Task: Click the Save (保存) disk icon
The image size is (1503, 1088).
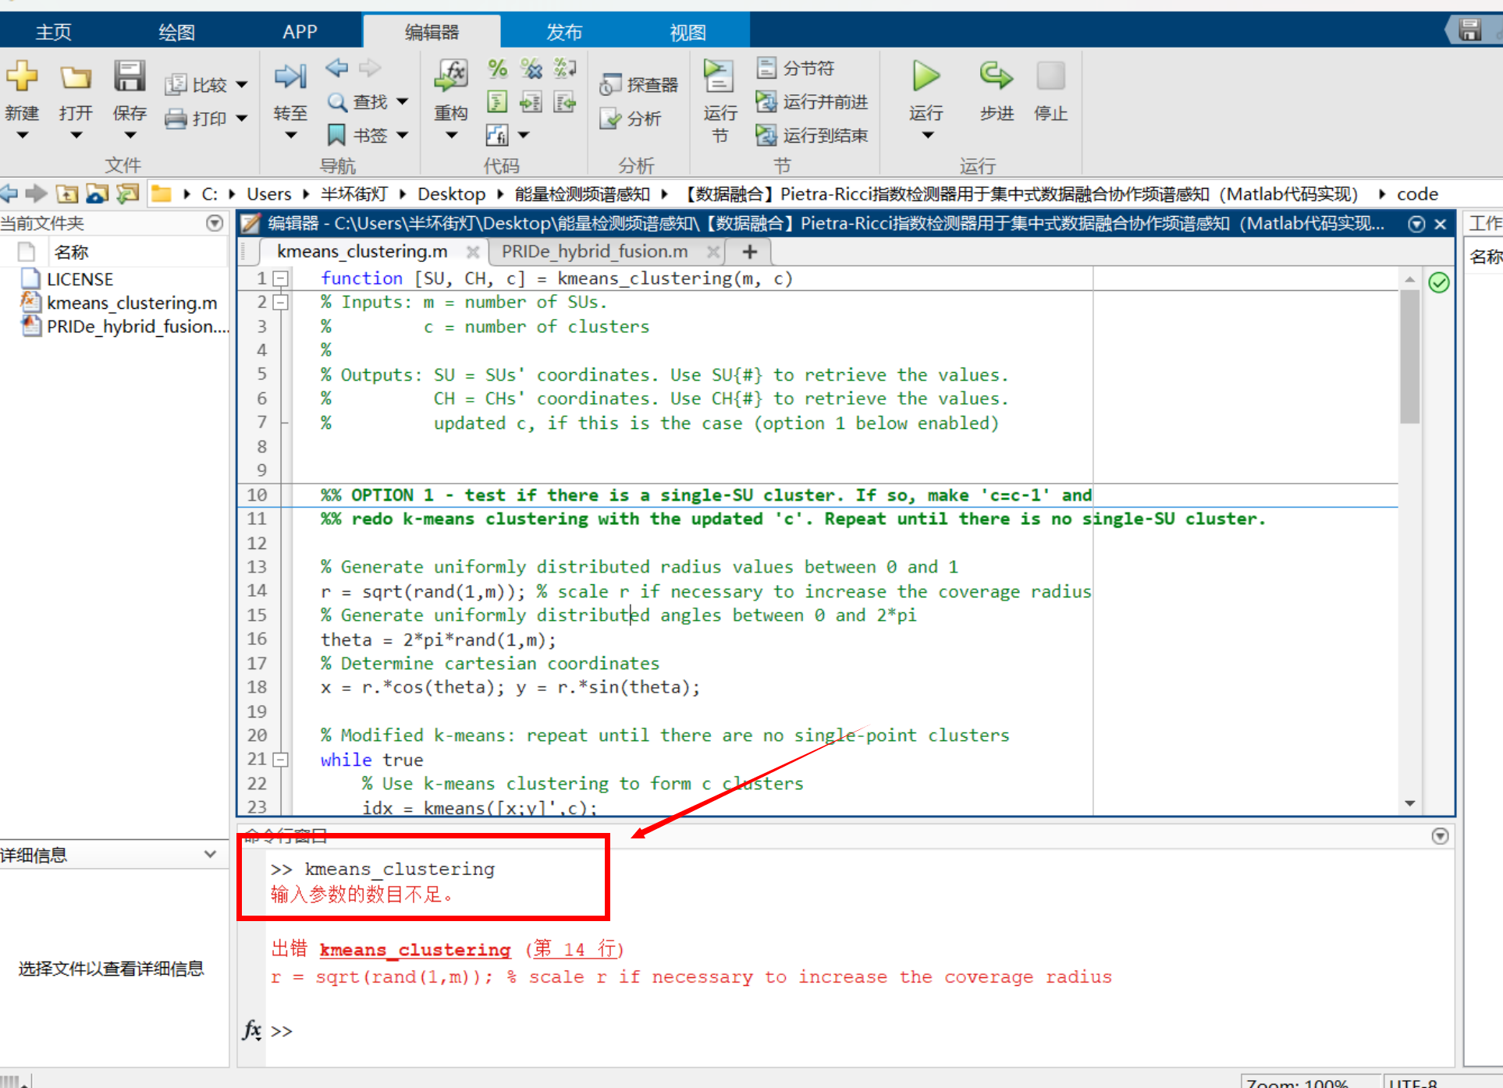Action: point(129,76)
